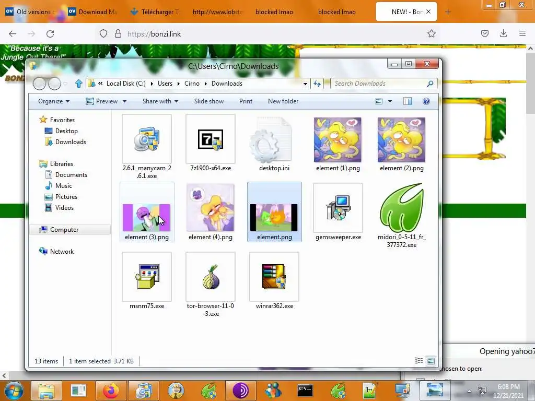Open Command Prompt taskbar icon
Viewport: 535px width, 401px height.
tap(305, 391)
